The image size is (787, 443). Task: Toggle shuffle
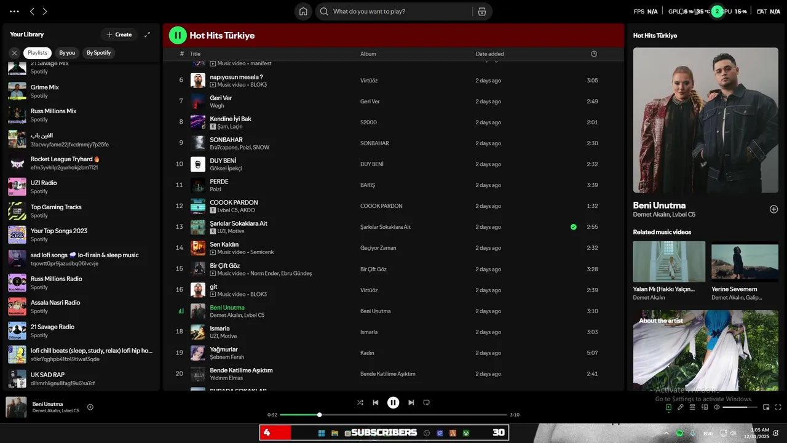coord(360,402)
